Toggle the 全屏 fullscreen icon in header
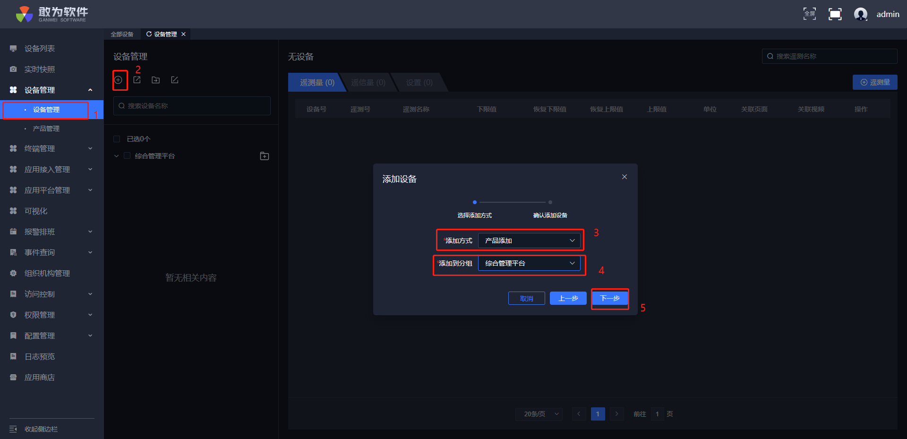The image size is (907, 439). click(810, 14)
